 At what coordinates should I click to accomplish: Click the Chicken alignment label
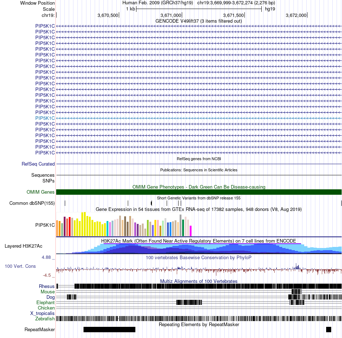point(46,308)
